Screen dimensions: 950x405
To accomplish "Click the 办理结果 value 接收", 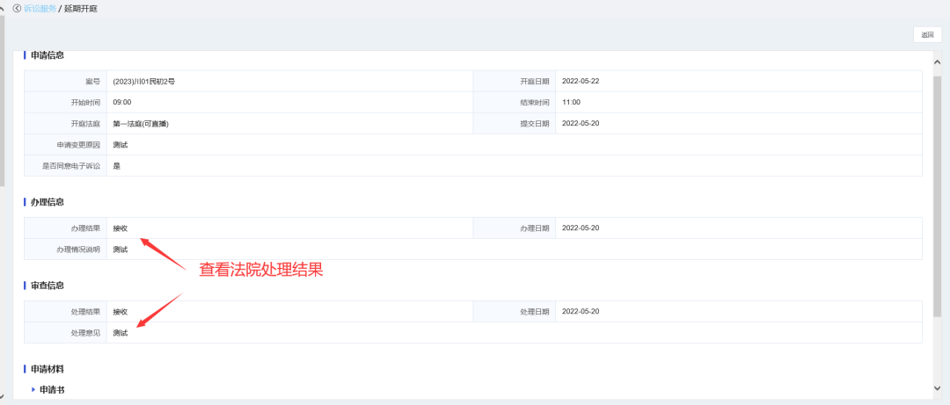I will (121, 228).
